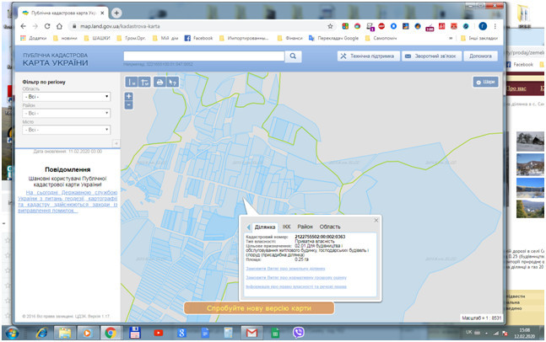Open the Шари layers panel
This screenshot has width=546, height=342.
(x=484, y=83)
